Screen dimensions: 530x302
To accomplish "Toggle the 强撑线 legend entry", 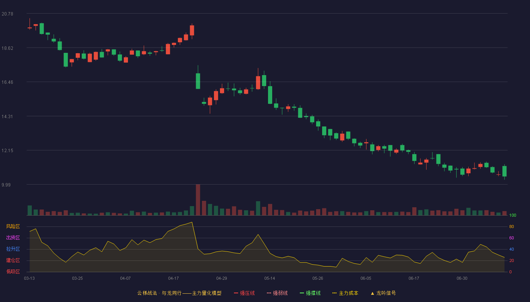I will click(x=310, y=293).
